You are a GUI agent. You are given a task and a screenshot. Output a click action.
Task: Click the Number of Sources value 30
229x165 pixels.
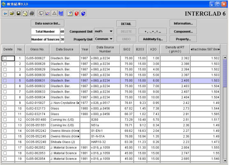click(62, 39)
